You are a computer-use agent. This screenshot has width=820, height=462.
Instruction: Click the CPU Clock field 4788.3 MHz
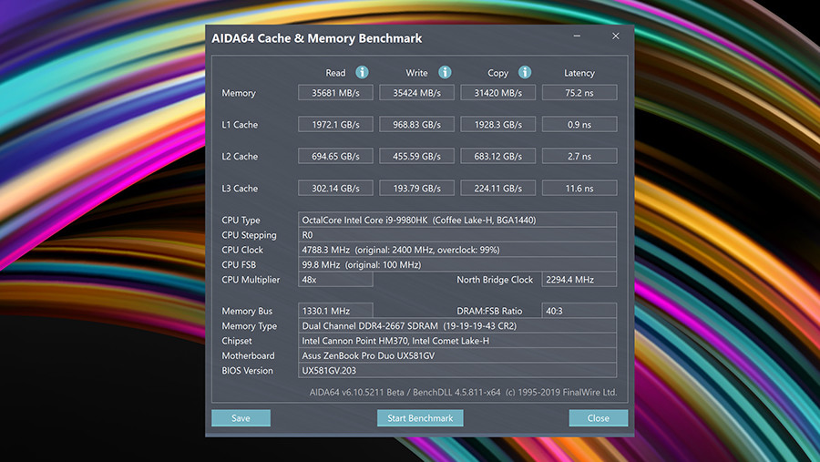457,250
